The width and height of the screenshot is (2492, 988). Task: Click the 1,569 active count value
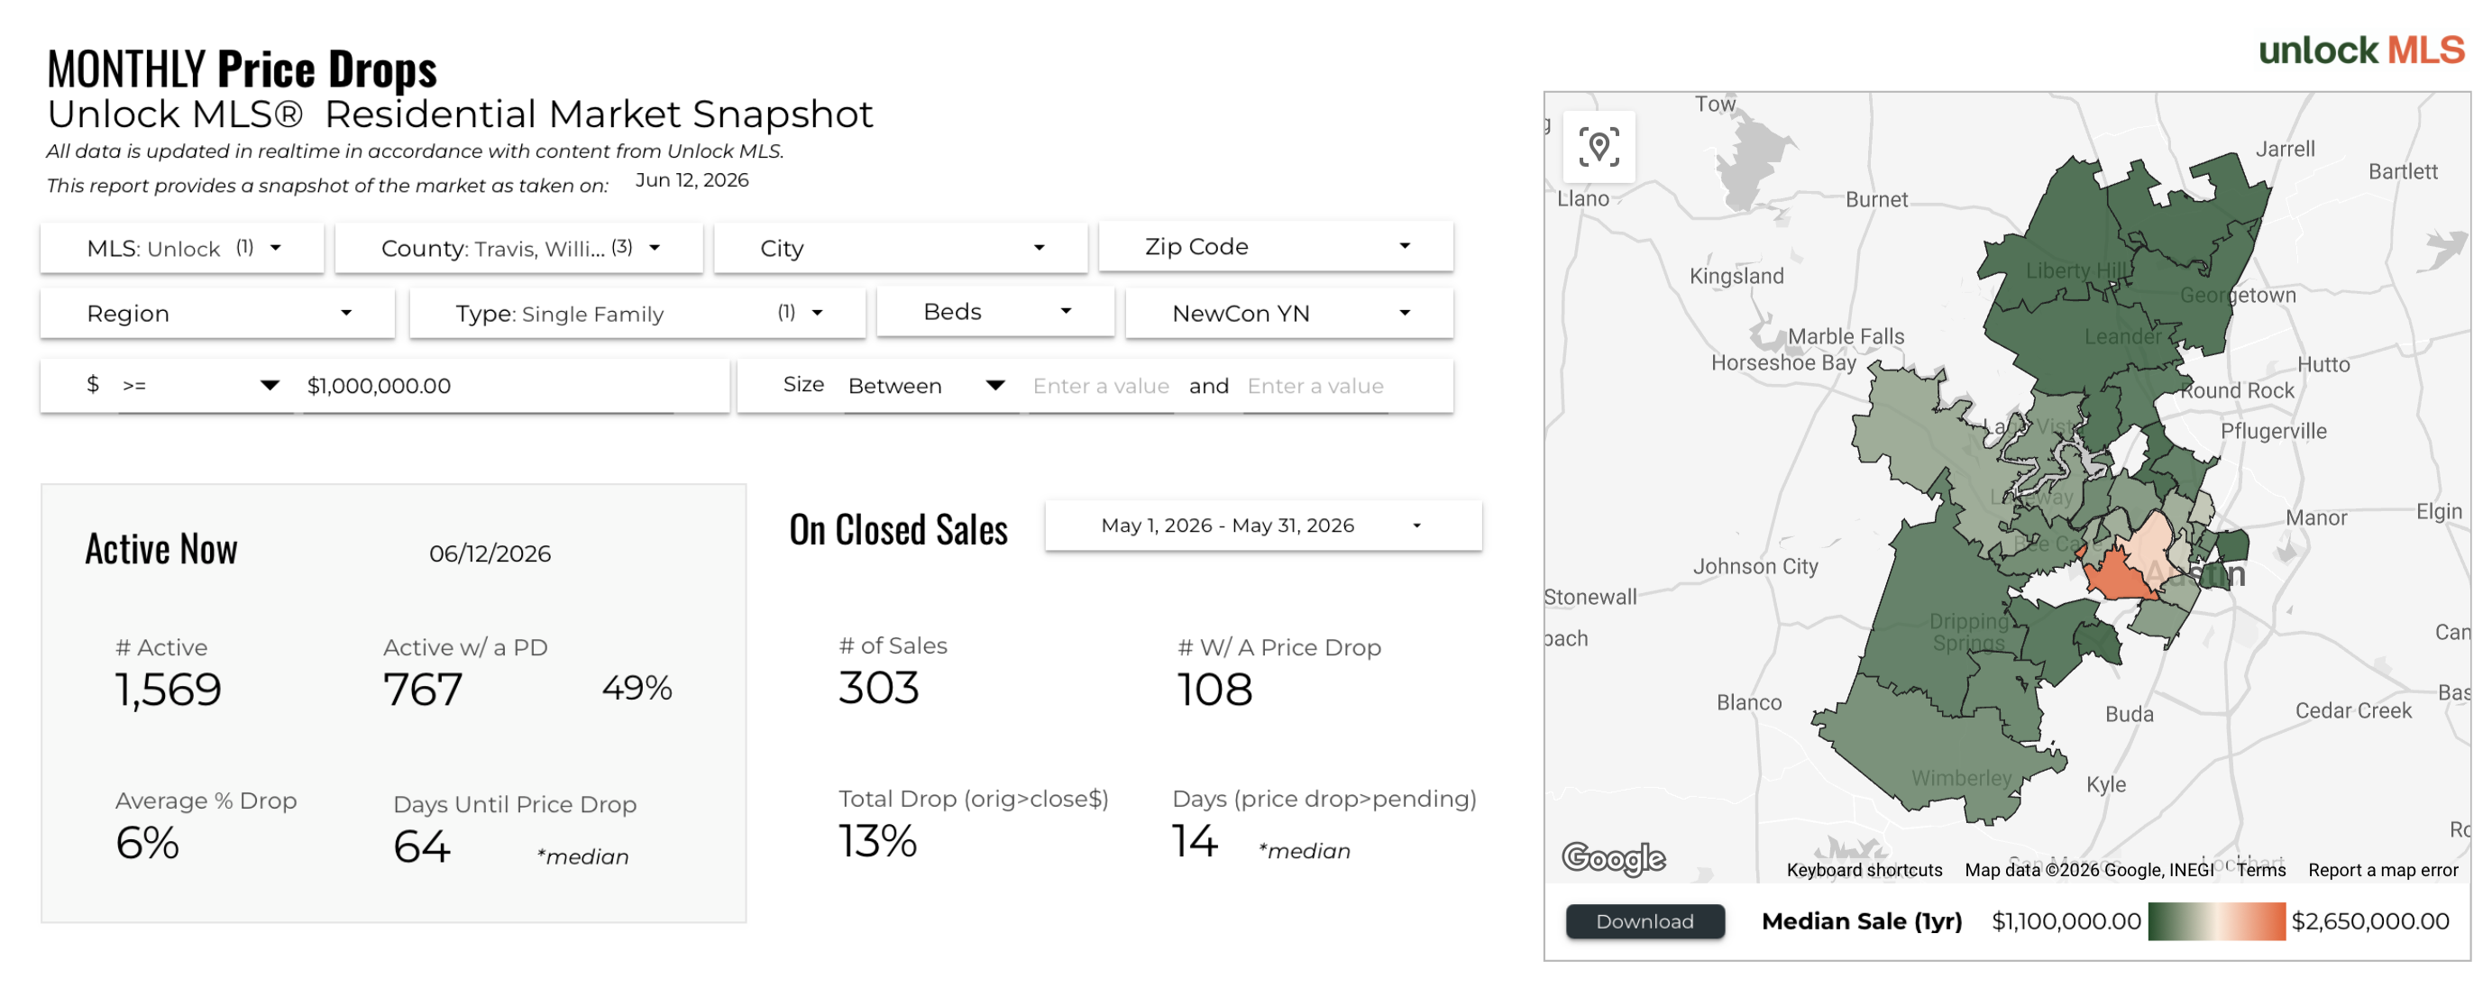tap(169, 689)
